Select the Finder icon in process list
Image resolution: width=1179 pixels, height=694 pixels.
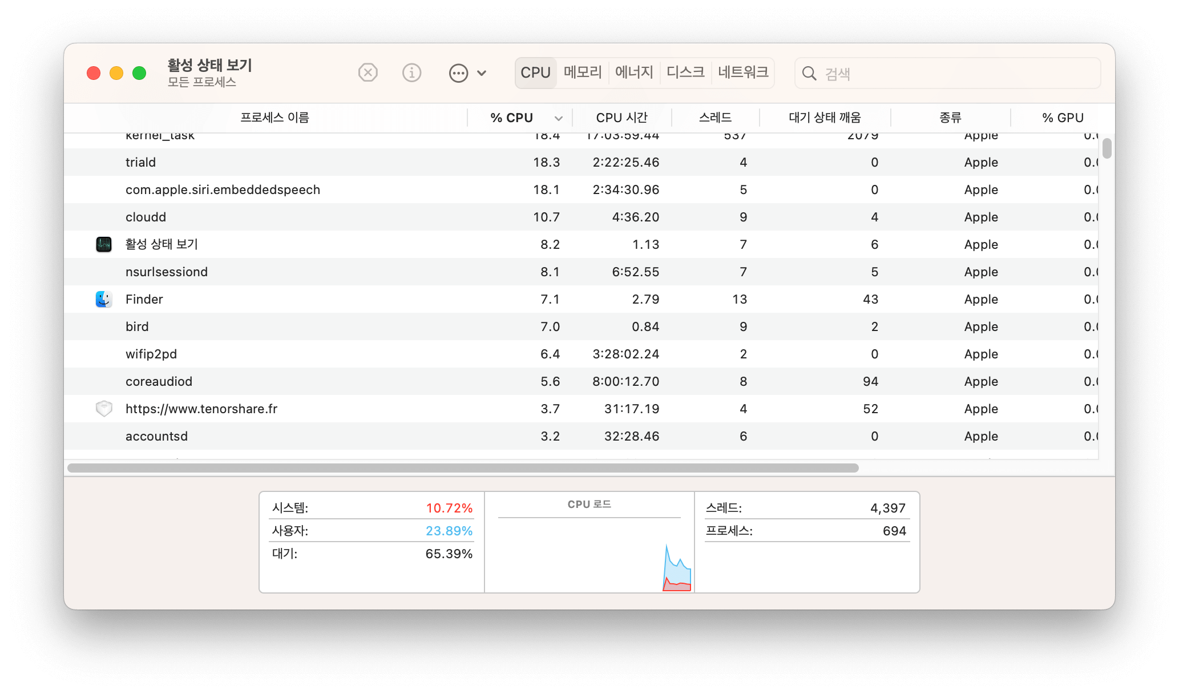coord(104,299)
